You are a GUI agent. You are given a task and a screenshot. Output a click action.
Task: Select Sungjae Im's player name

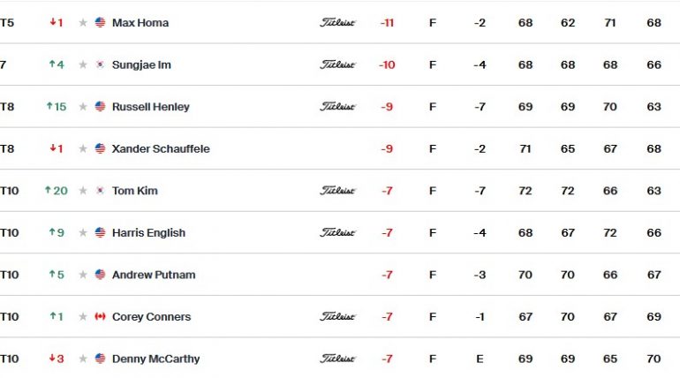[141, 64]
